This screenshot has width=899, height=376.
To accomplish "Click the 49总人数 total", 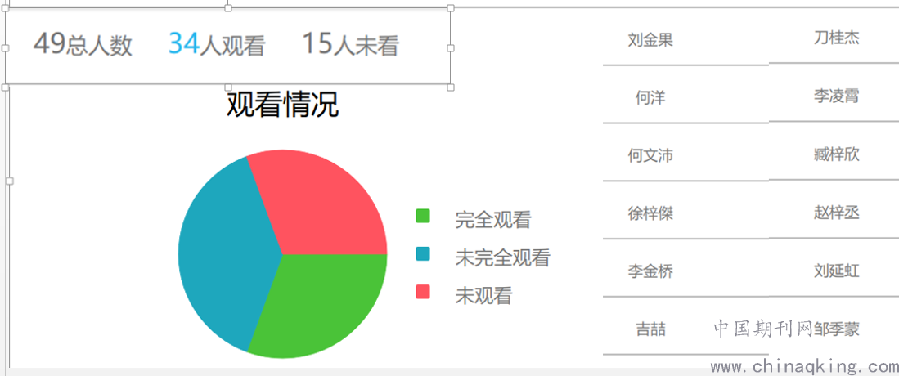I will (83, 43).
